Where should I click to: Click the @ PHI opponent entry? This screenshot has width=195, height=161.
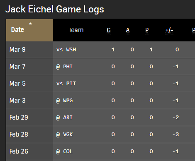(64, 67)
